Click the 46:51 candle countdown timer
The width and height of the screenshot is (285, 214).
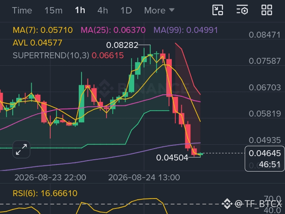click(x=270, y=164)
